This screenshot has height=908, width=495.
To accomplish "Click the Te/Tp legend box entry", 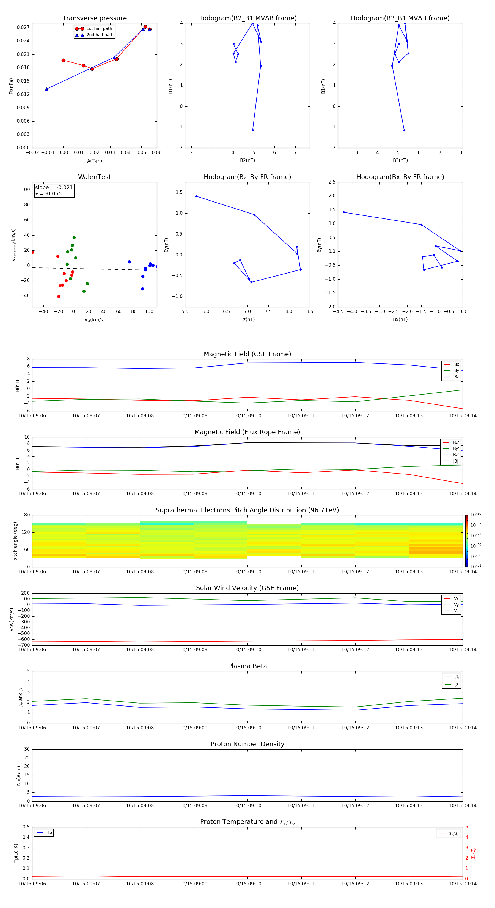I will [x=449, y=834].
